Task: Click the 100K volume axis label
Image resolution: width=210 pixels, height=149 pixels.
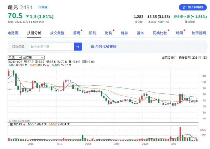Action: click(x=203, y=130)
